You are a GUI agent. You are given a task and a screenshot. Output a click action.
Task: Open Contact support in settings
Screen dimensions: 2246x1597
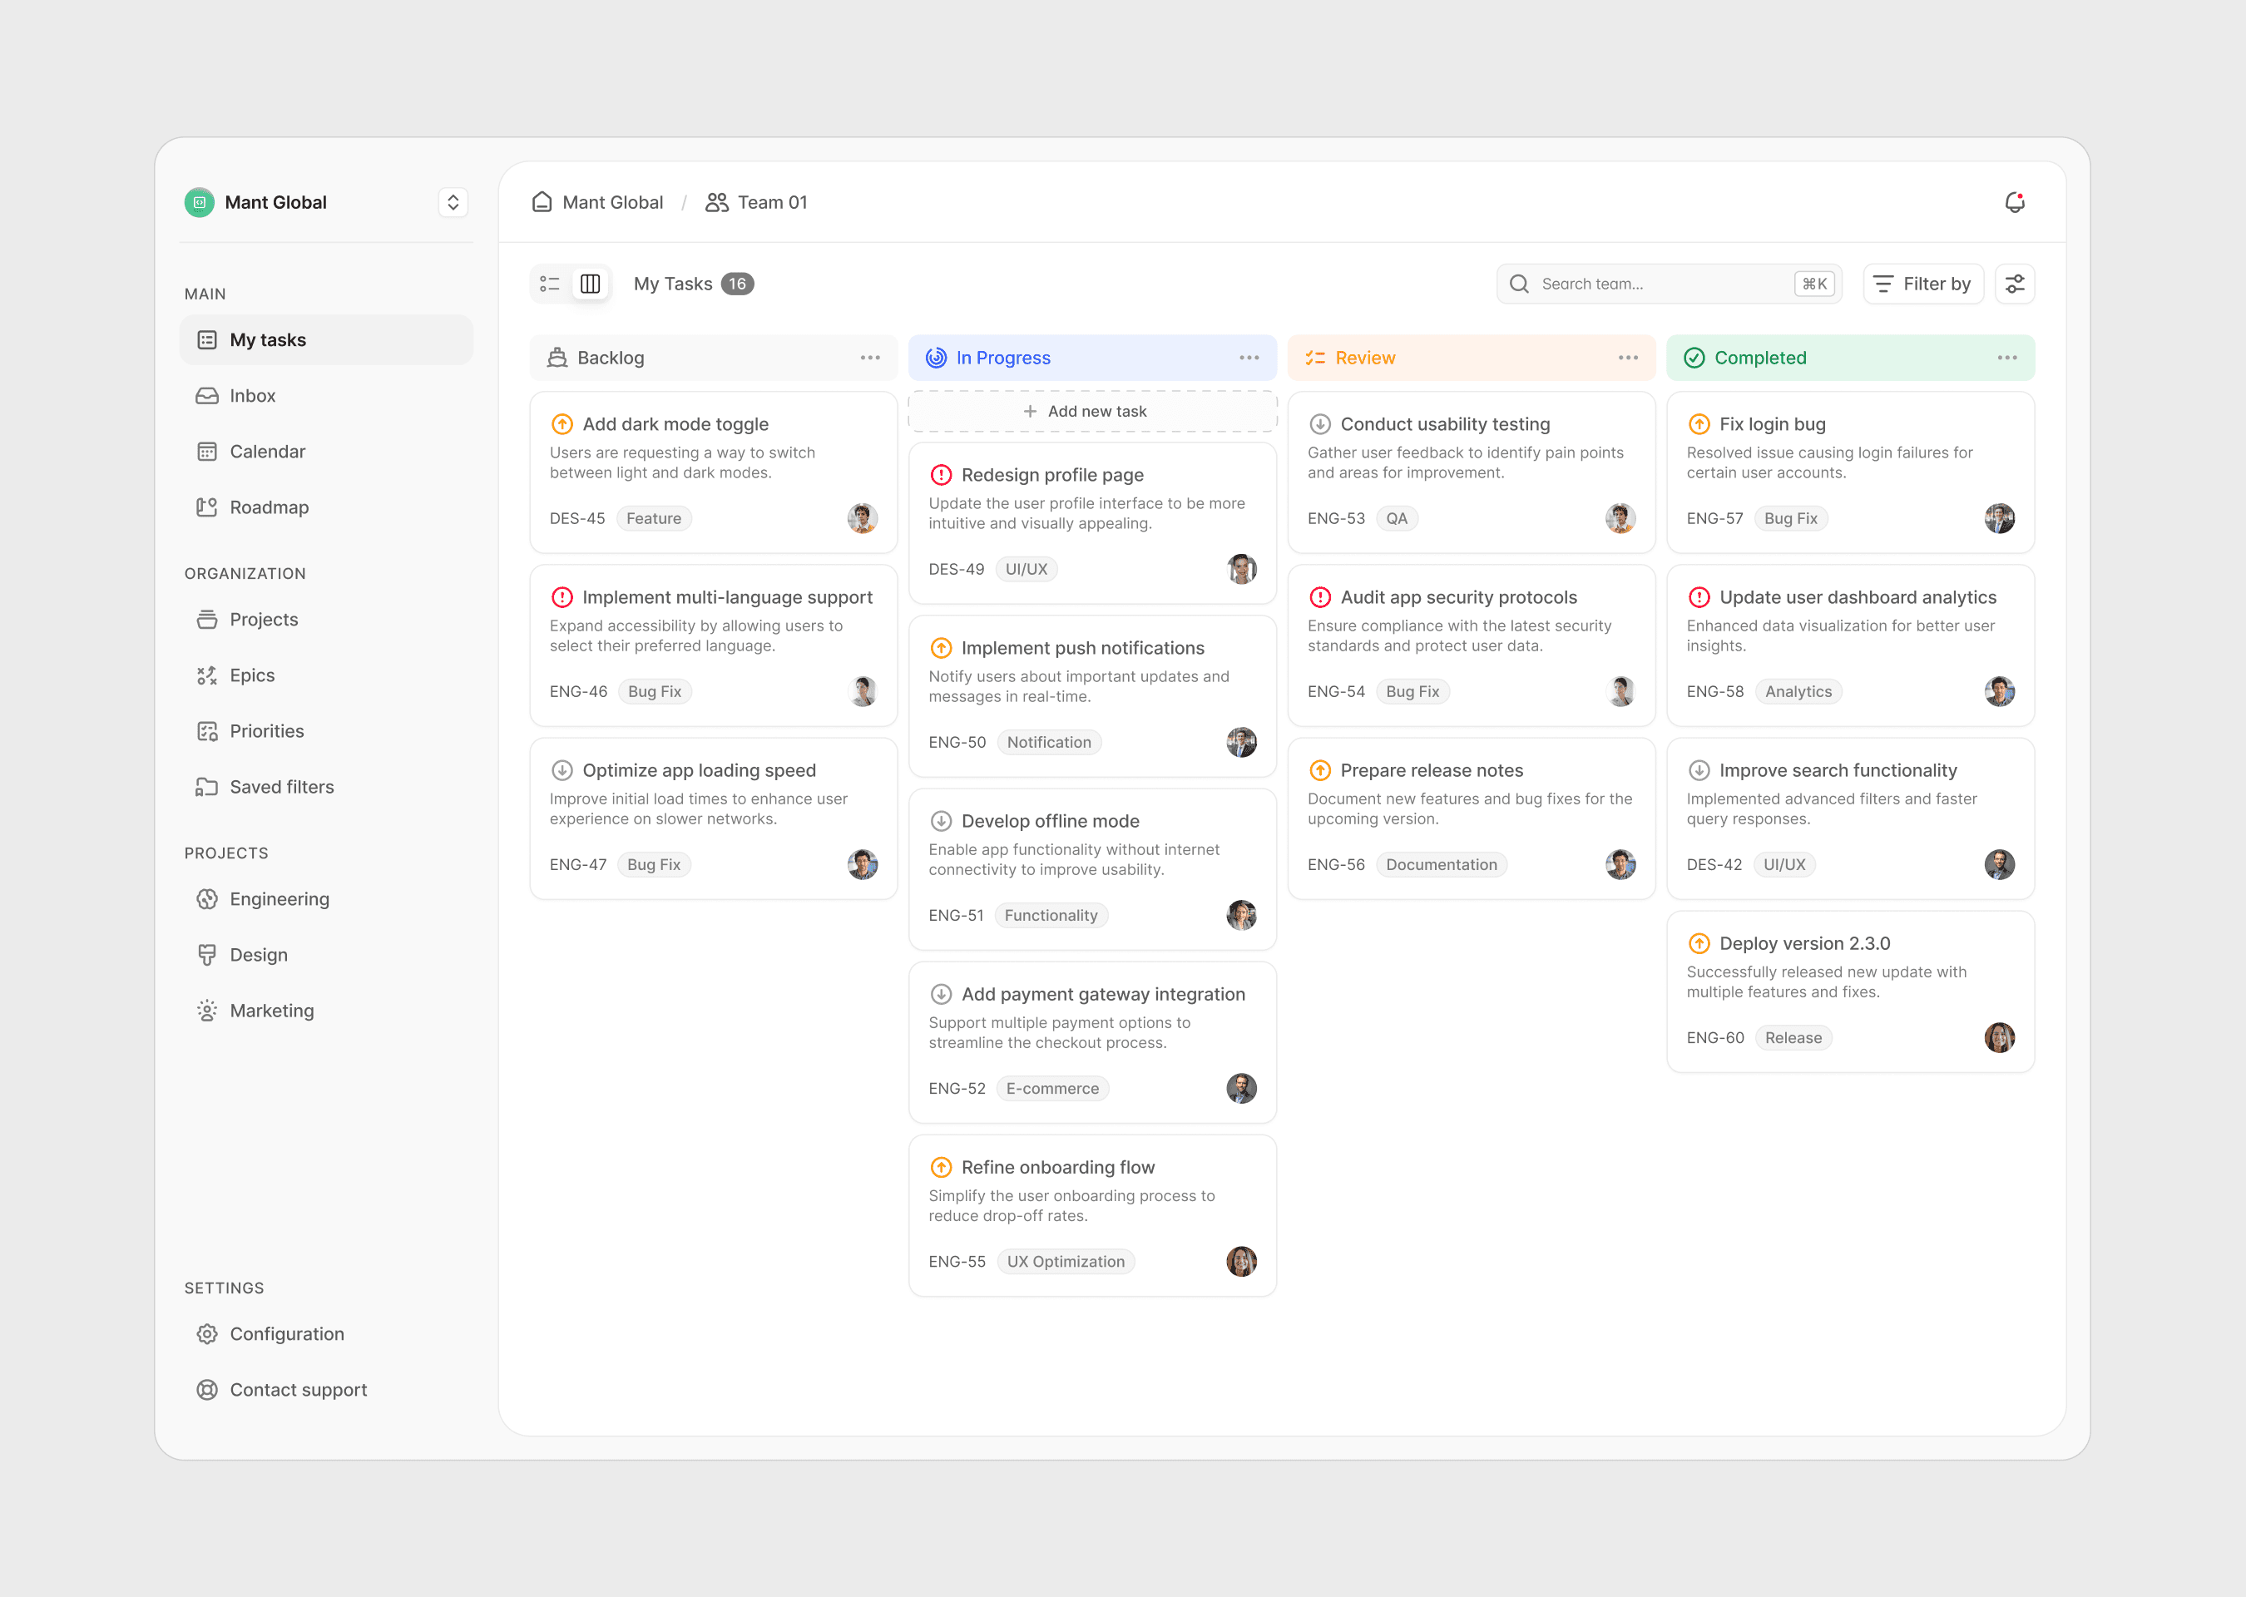(298, 1390)
